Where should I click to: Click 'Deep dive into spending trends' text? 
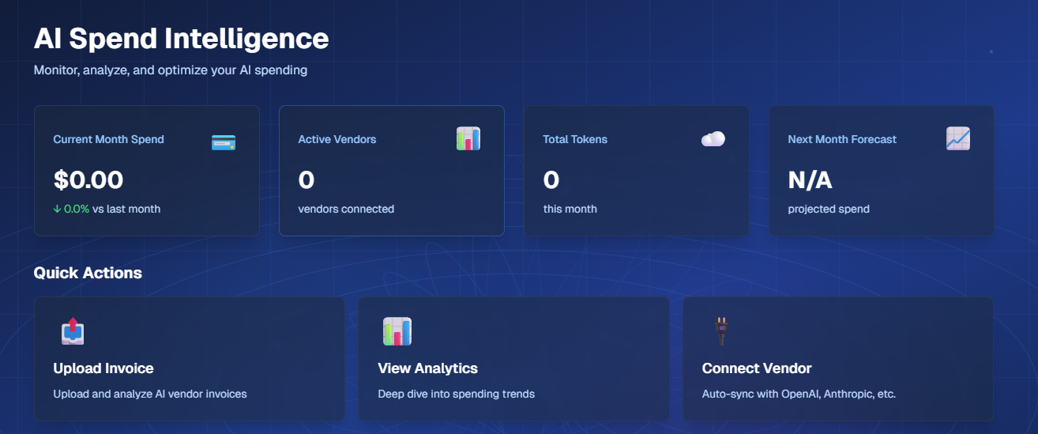tap(457, 394)
